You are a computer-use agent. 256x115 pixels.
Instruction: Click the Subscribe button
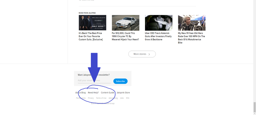pyautogui.click(x=120, y=81)
